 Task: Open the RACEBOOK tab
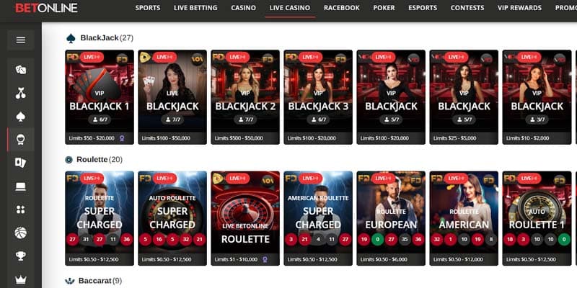tap(341, 8)
